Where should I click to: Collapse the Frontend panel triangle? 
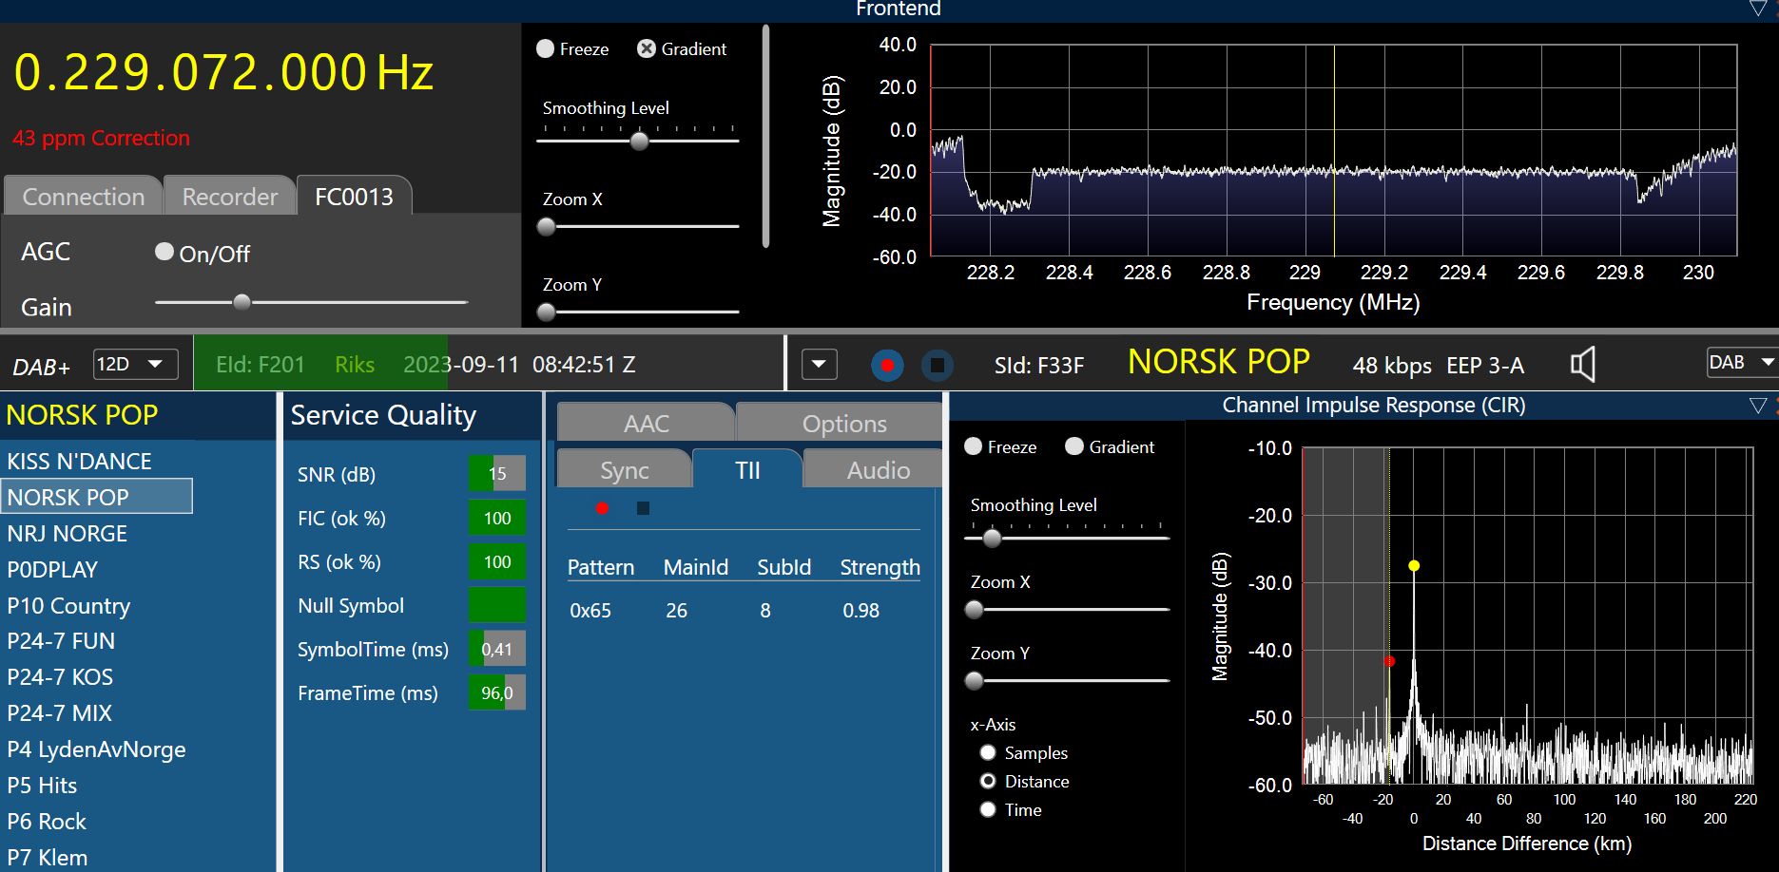pyautogui.click(x=1757, y=9)
